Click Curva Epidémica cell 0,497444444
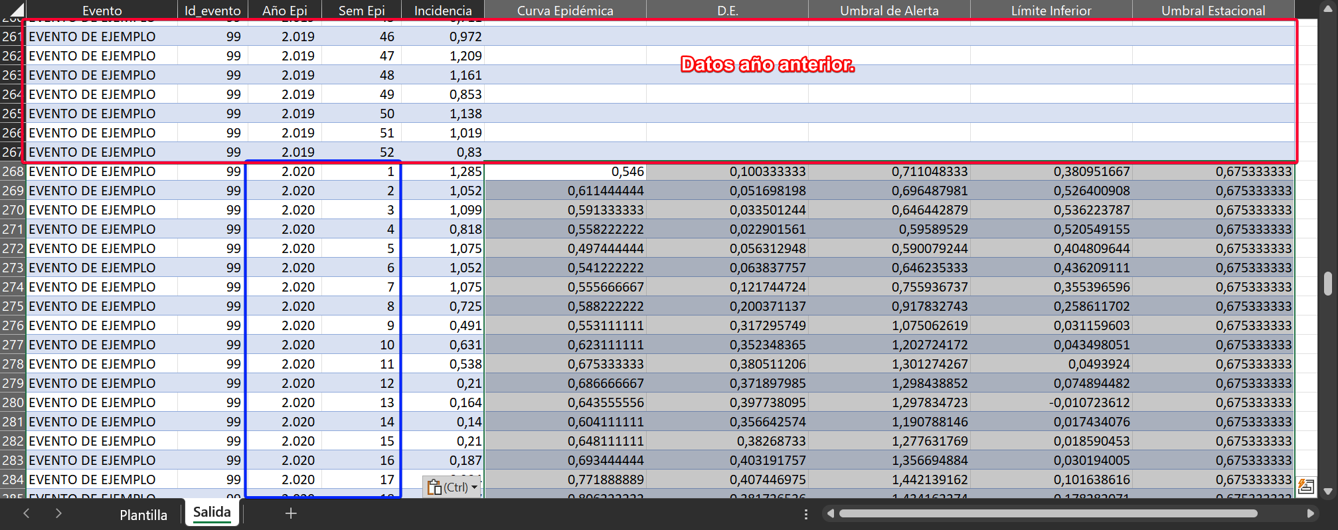The image size is (1338, 530). tap(565, 248)
